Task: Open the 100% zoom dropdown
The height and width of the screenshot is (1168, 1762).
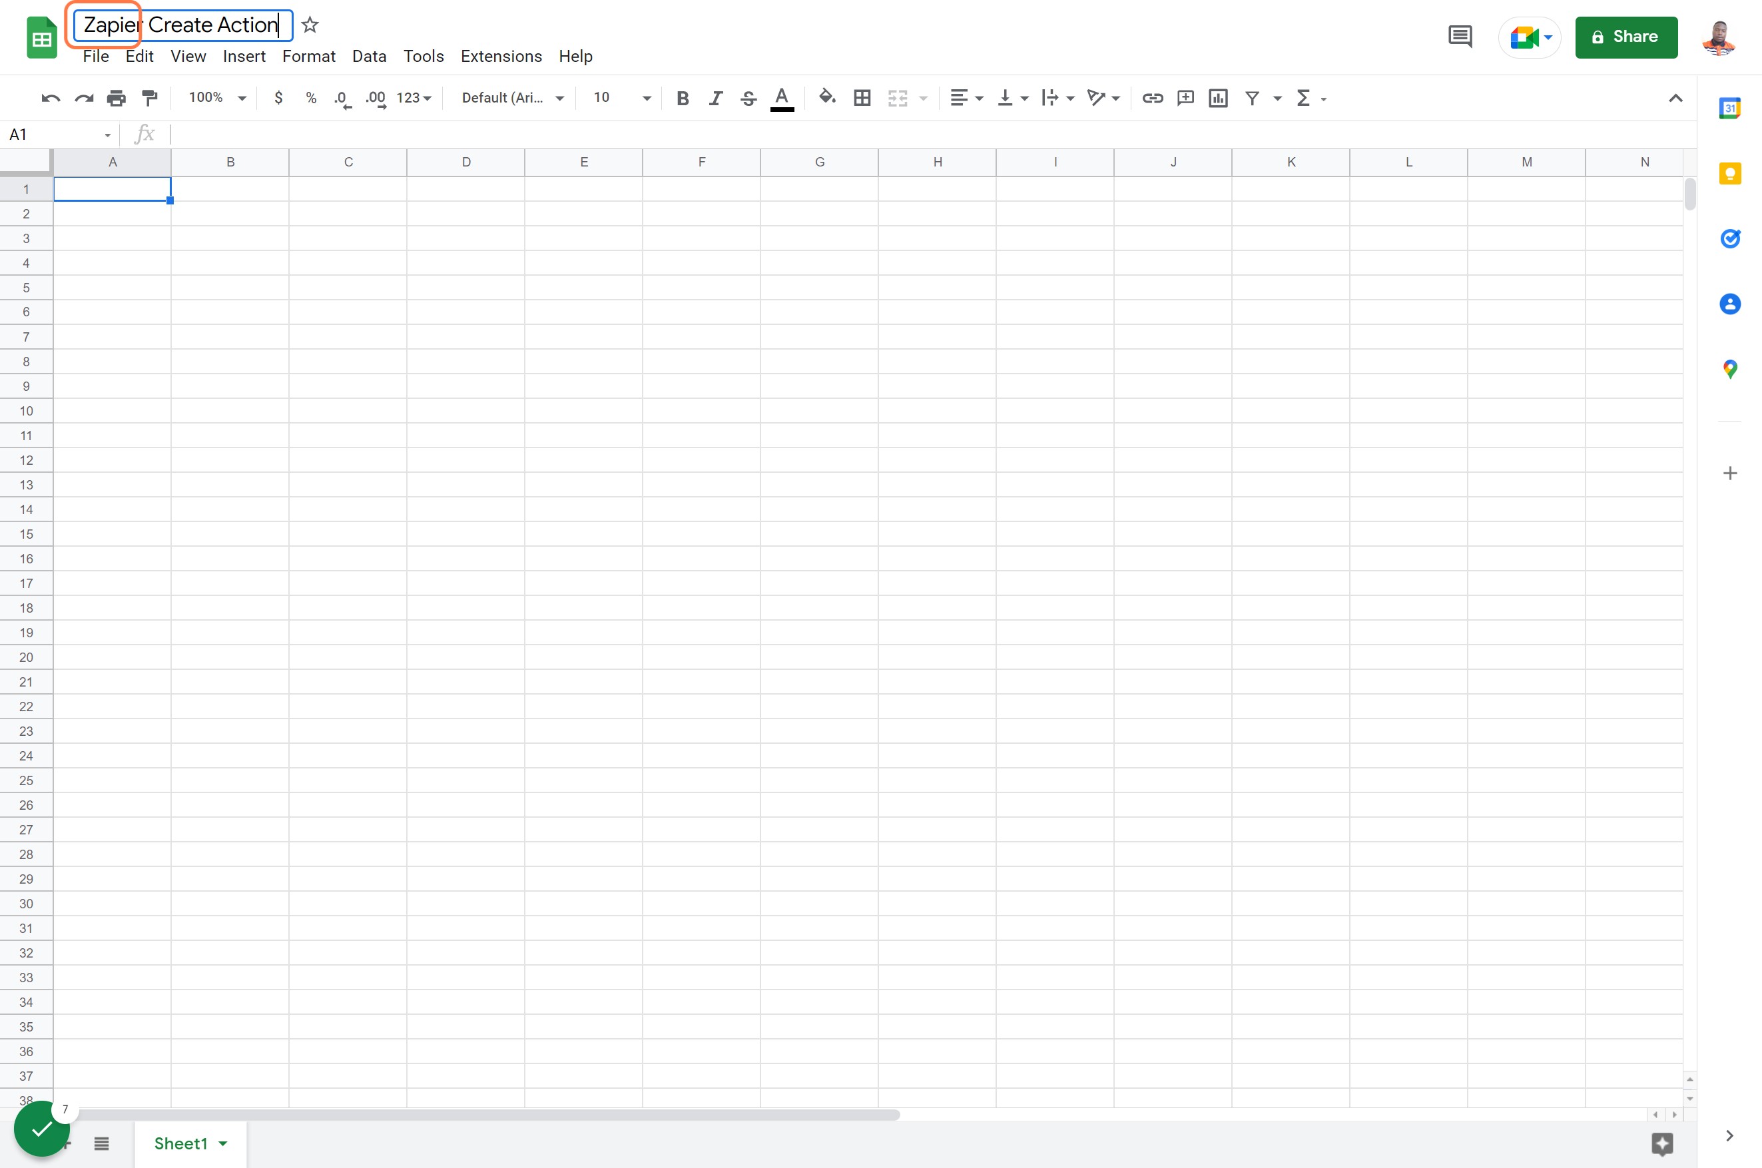Action: point(216,98)
